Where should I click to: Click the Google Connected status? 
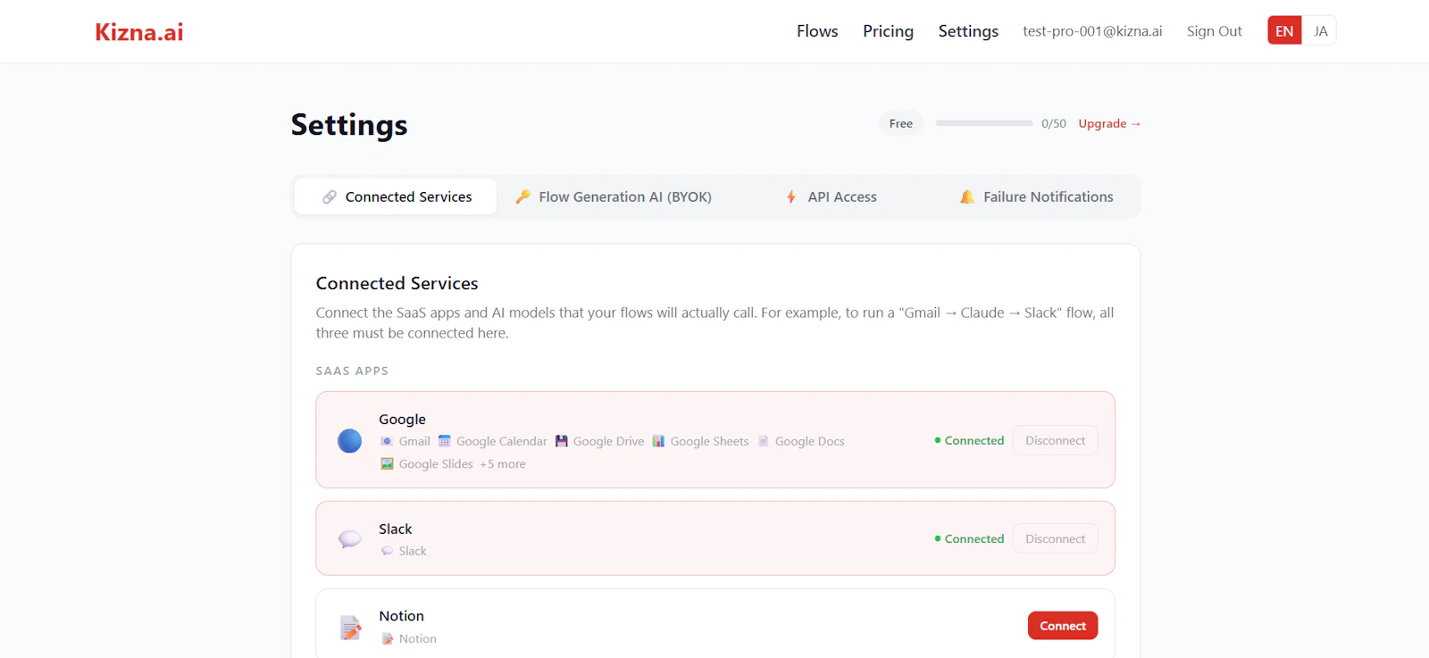969,440
